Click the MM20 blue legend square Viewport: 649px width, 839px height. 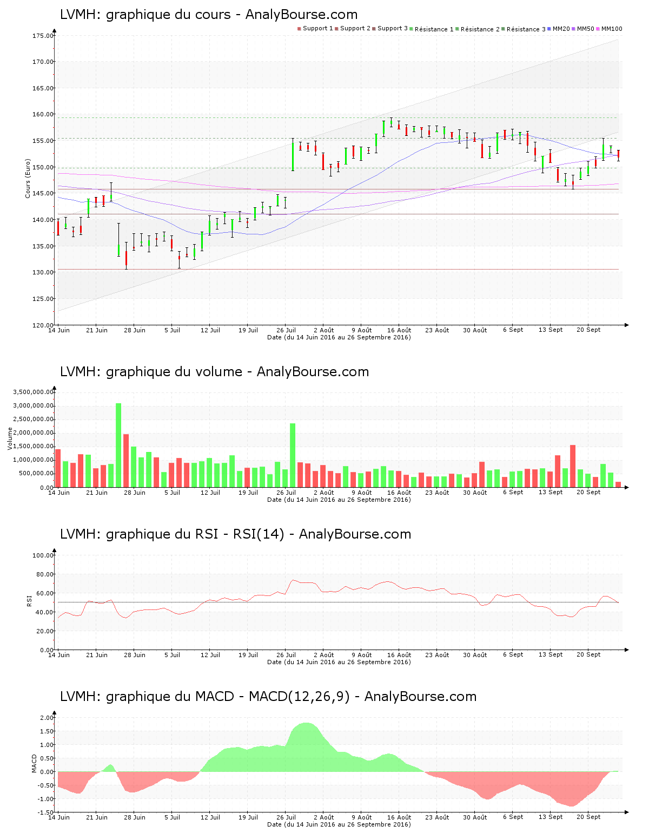[x=549, y=29]
